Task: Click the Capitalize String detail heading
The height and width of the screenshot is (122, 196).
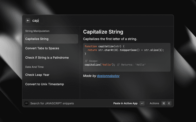Action: tap(103, 32)
